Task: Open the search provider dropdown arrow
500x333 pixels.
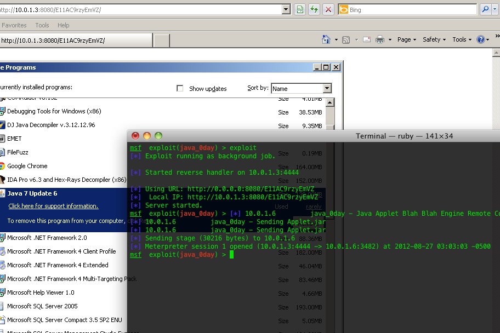Action: tap(495, 9)
